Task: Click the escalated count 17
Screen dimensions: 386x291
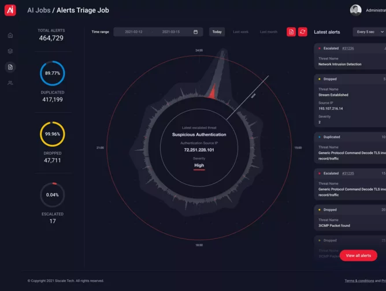Action: pos(53,221)
